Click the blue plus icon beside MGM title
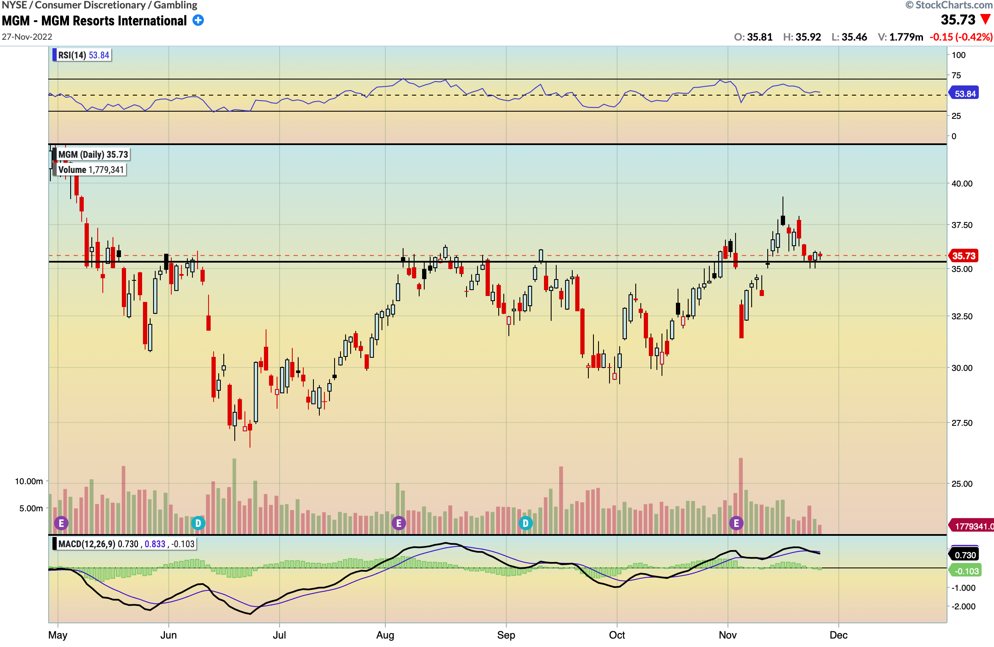Screen dimensions: 994x647 pos(198,20)
